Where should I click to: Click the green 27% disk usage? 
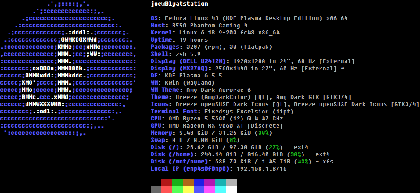pos(274,147)
